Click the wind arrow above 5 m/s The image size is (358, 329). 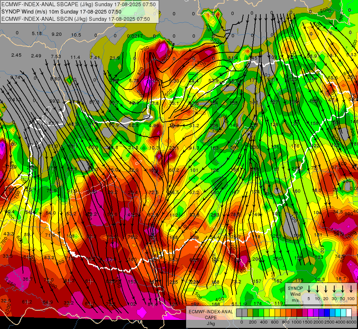click(x=309, y=289)
